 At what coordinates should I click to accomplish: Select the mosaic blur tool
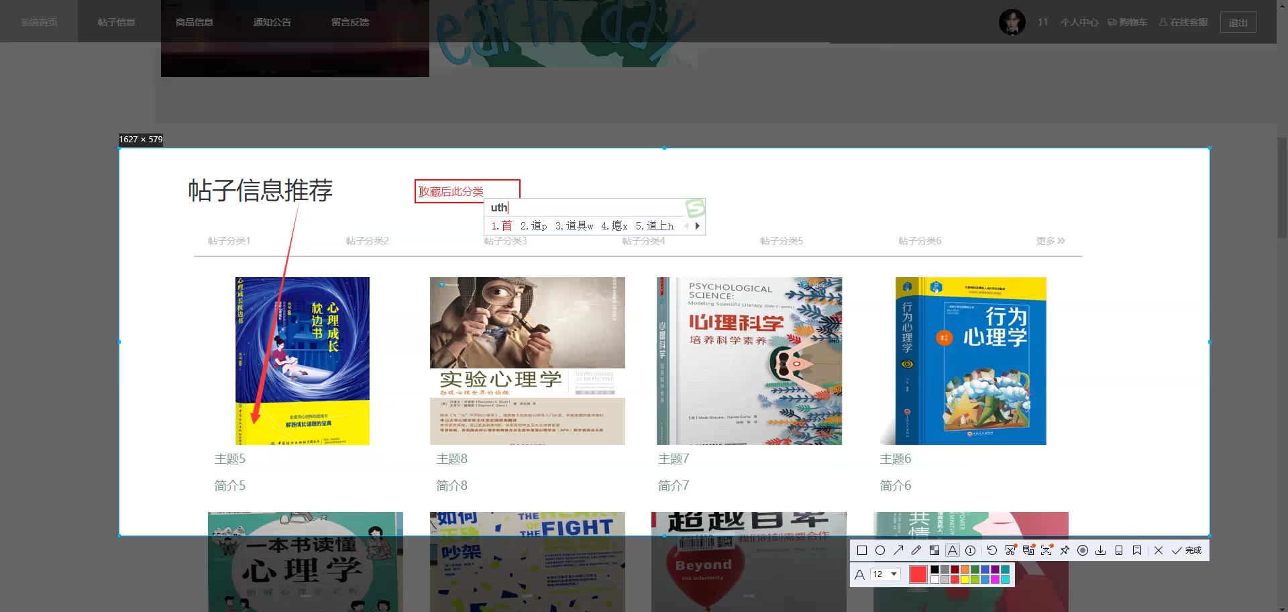(934, 550)
